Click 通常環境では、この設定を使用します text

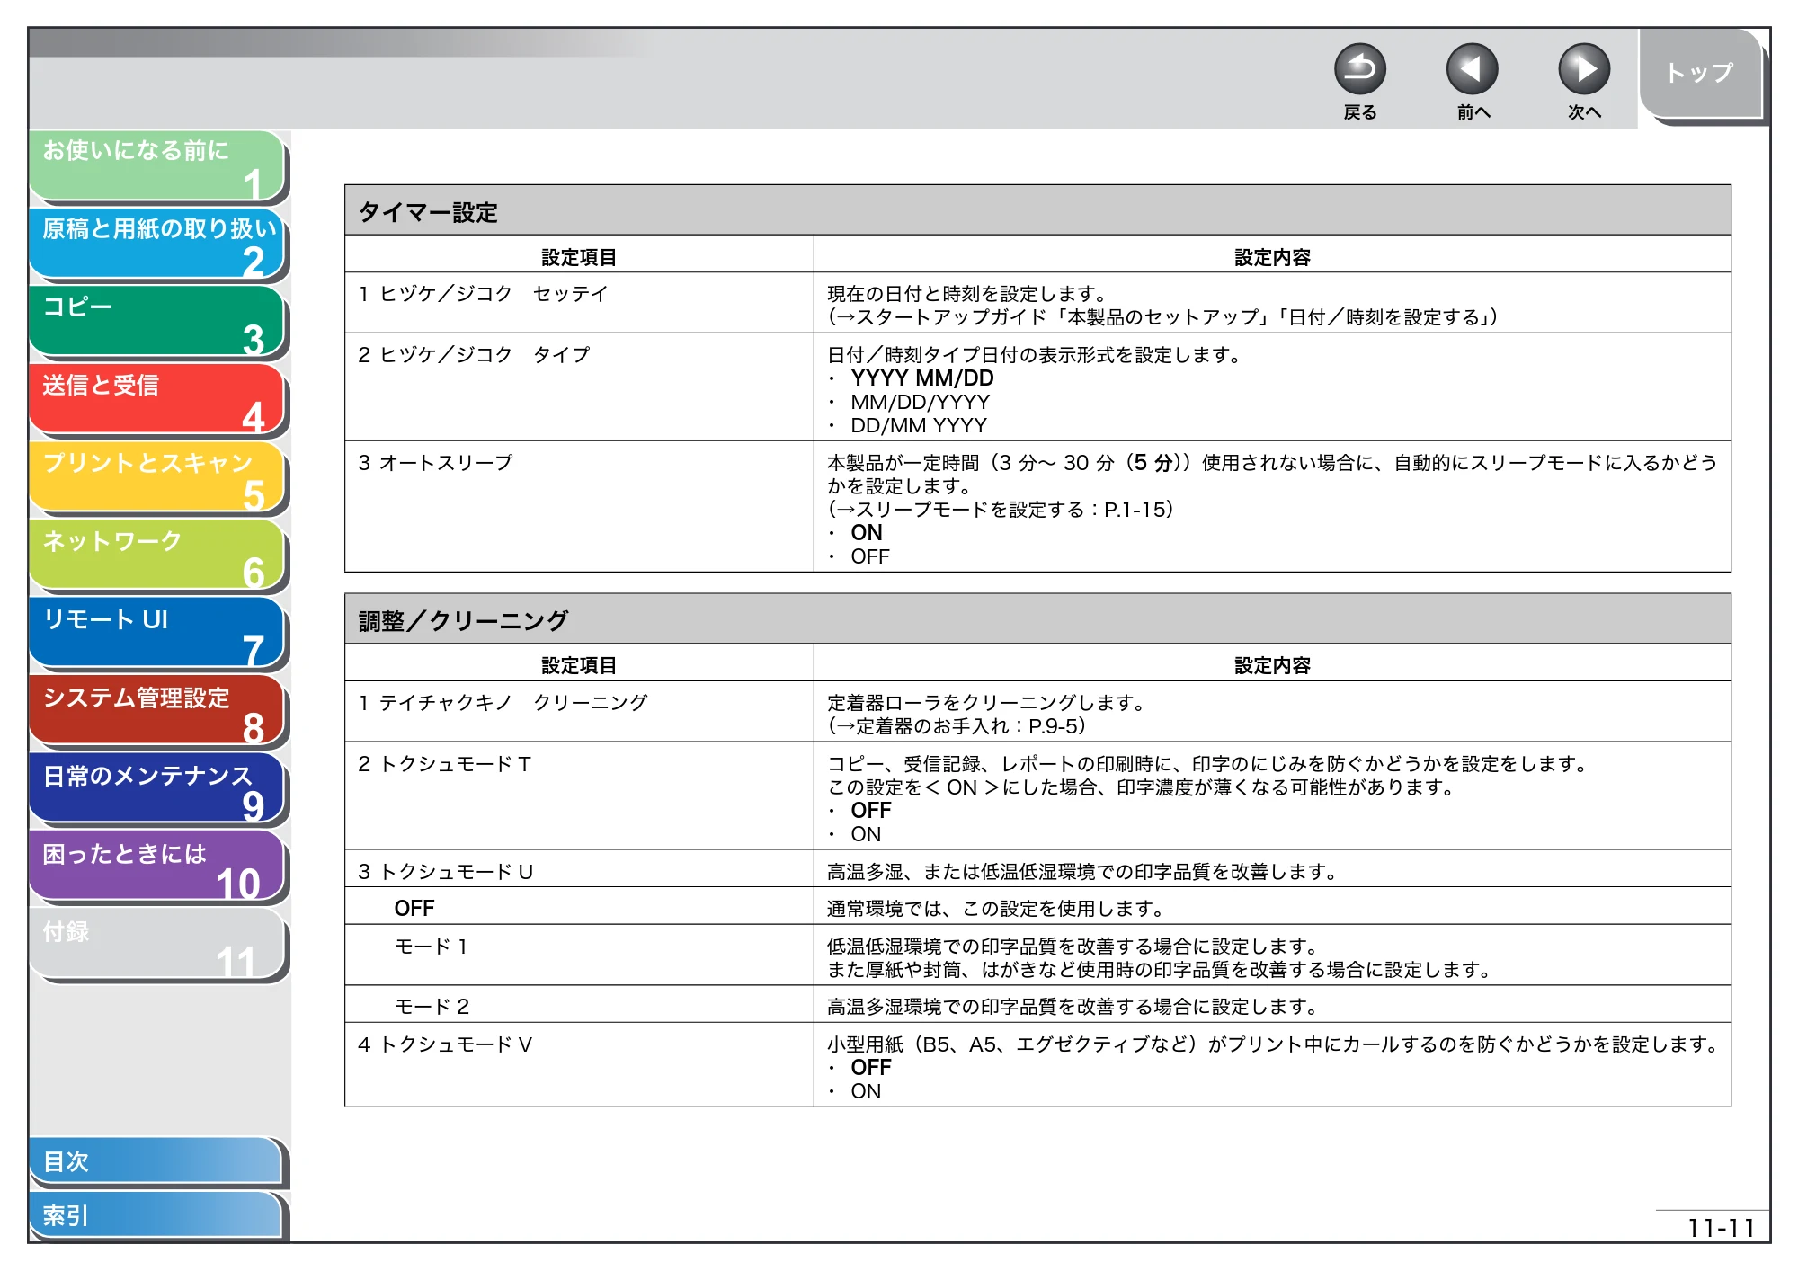coord(995,909)
